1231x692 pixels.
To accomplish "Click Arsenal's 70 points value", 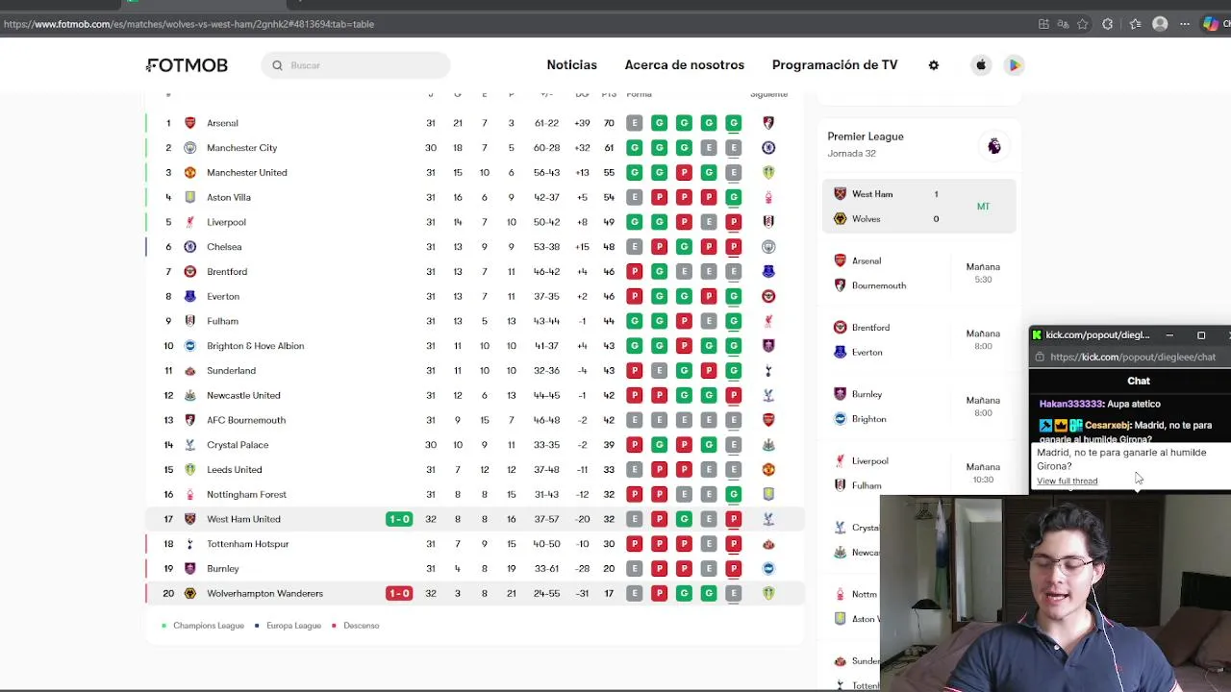I will click(x=609, y=123).
